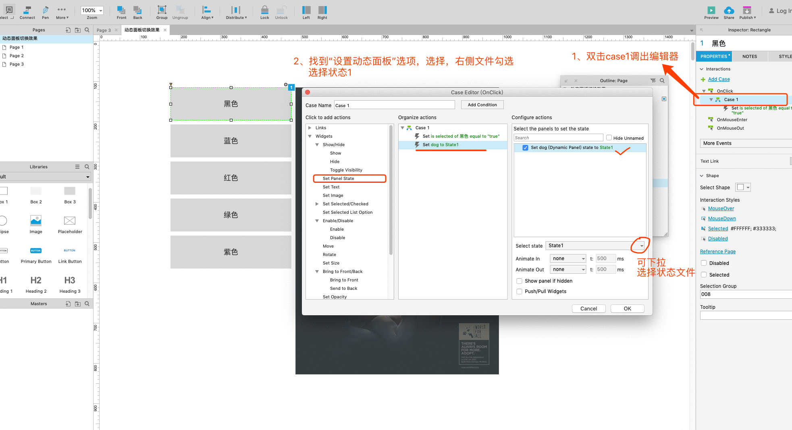Open the Publish menu
The width and height of the screenshot is (792, 430).
pyautogui.click(x=747, y=12)
